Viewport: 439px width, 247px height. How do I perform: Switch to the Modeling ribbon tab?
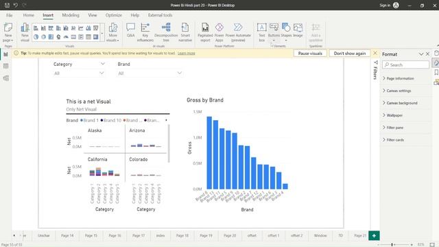[x=71, y=15]
